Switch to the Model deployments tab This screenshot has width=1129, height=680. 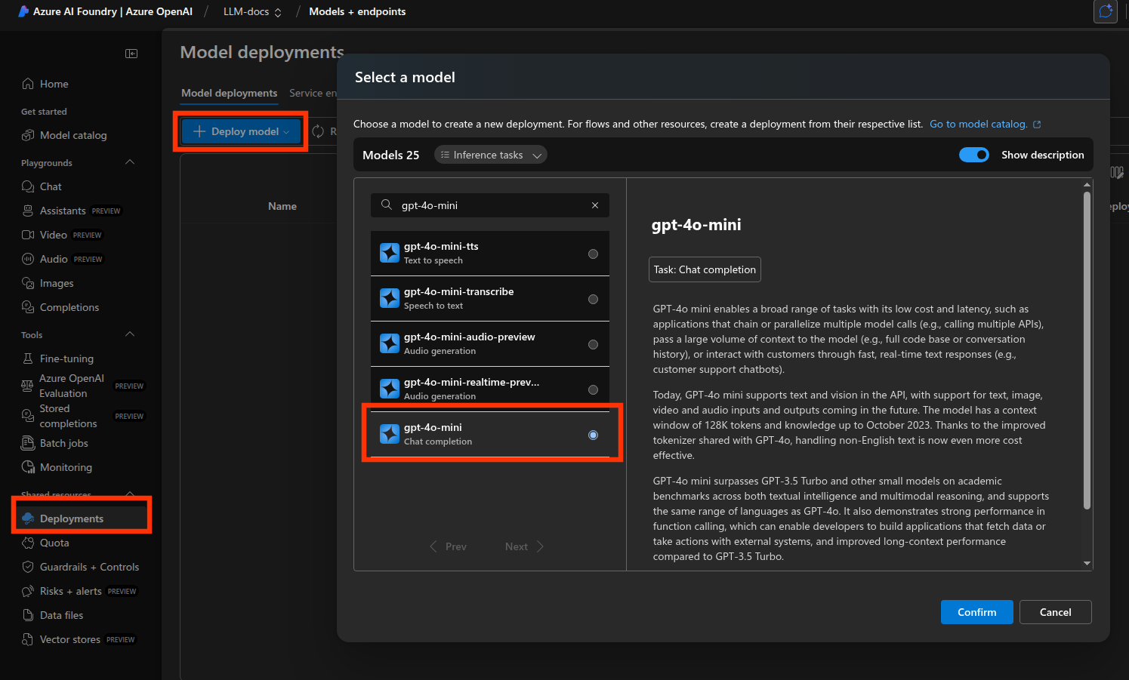(x=229, y=93)
